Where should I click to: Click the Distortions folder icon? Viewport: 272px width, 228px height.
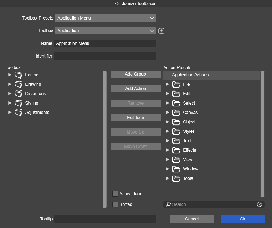[x=18, y=94]
